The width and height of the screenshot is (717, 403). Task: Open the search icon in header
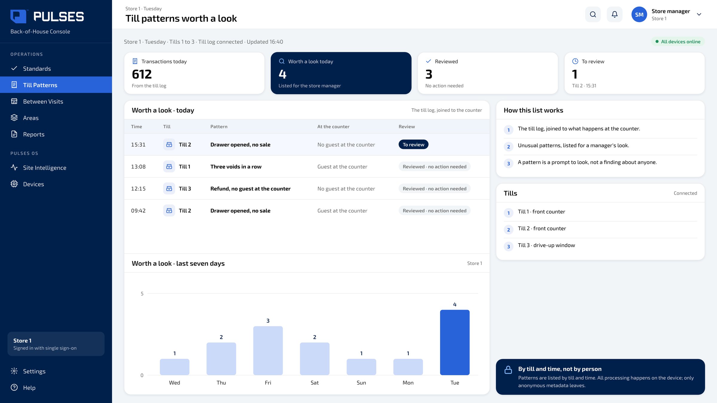[593, 14]
